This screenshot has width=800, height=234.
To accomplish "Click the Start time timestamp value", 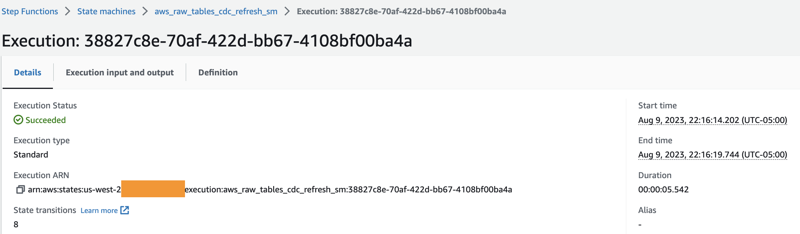I will click(713, 120).
